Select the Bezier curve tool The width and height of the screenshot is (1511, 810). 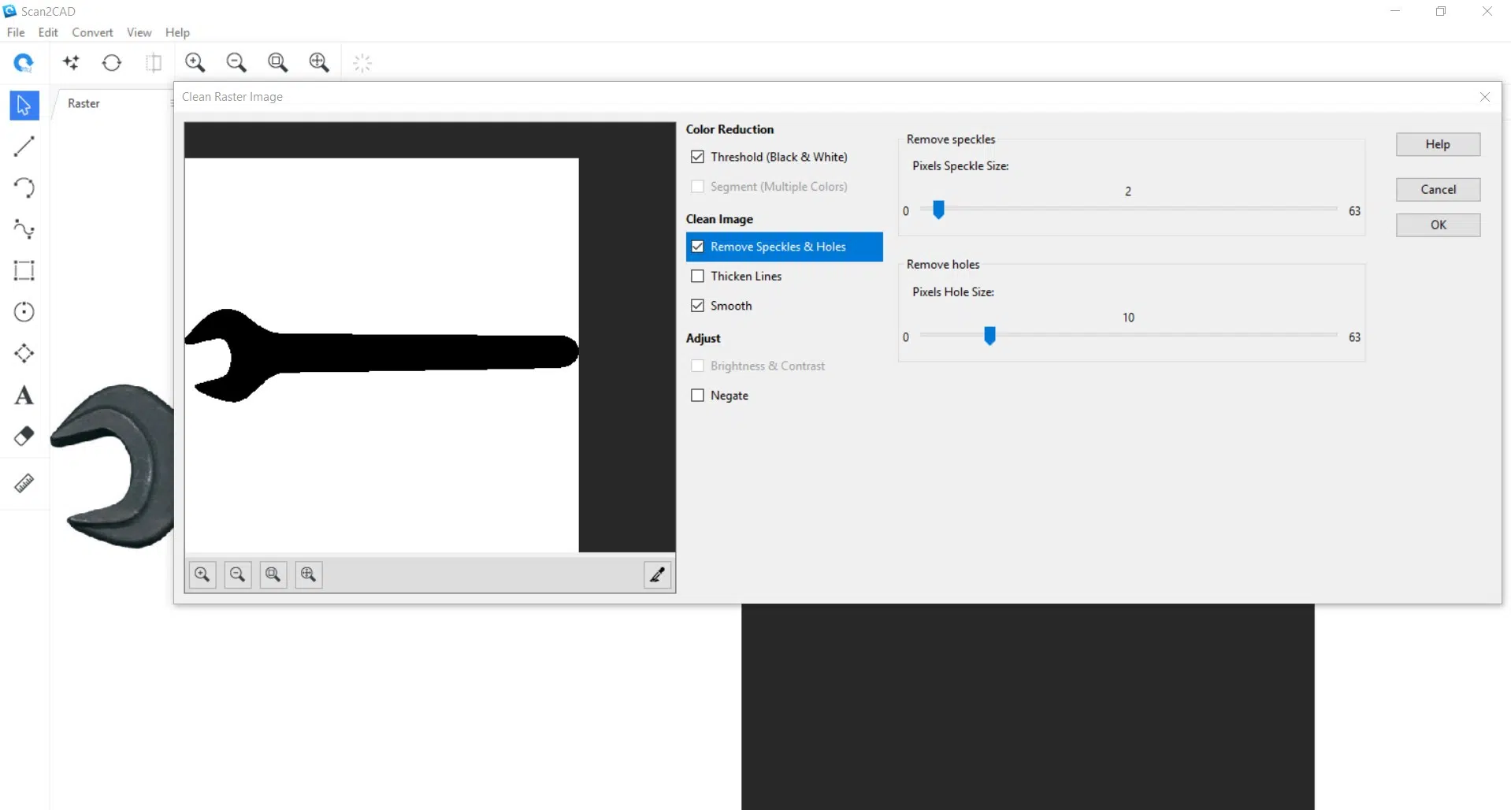point(24,229)
